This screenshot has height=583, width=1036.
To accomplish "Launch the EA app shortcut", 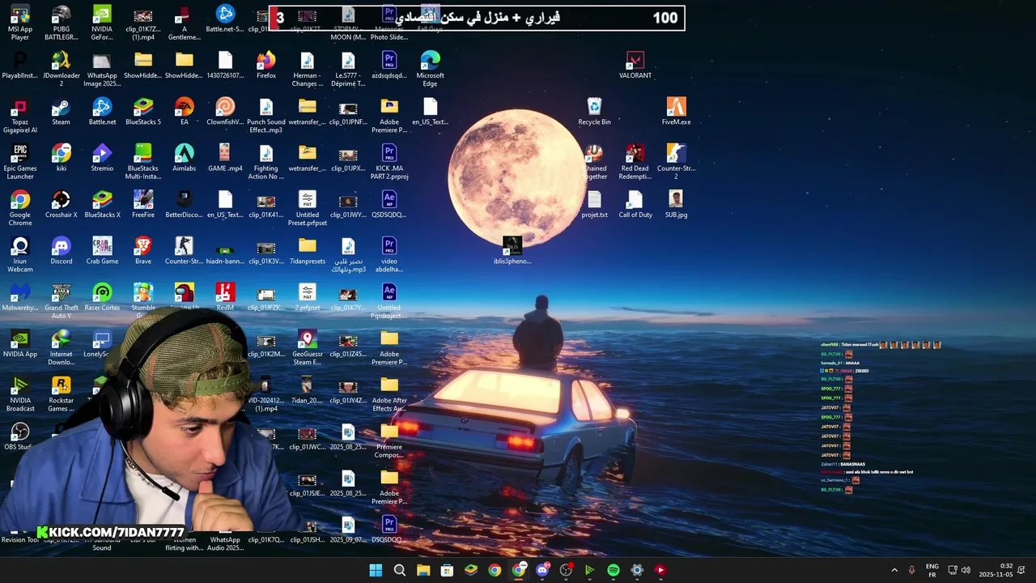I will [x=184, y=112].
